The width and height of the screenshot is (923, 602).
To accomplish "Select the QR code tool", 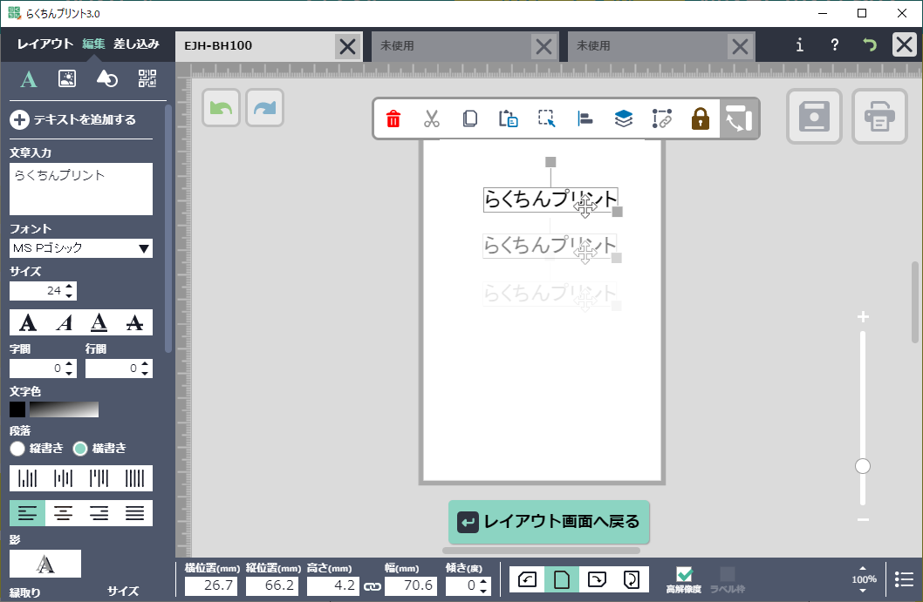I will click(x=147, y=78).
